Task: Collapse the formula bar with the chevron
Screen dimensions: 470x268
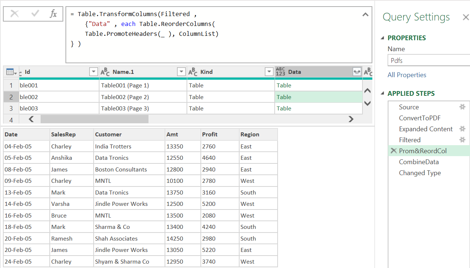Action: click(x=365, y=15)
